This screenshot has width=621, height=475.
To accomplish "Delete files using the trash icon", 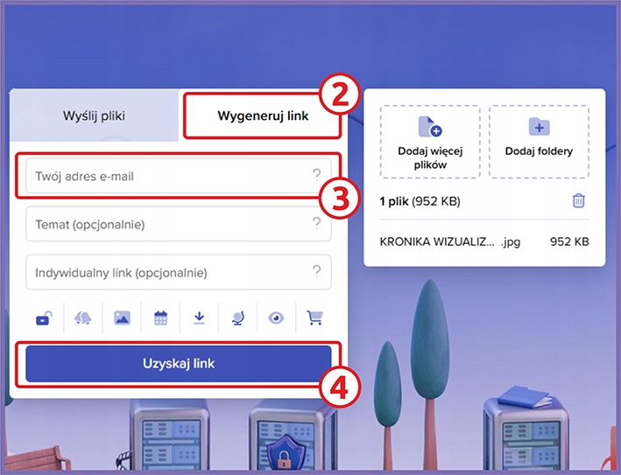I will [x=578, y=201].
